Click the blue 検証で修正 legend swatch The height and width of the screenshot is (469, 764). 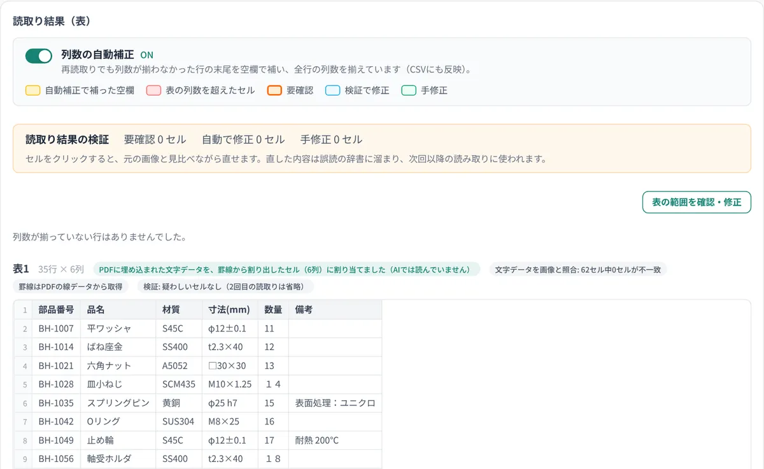pyautogui.click(x=332, y=90)
